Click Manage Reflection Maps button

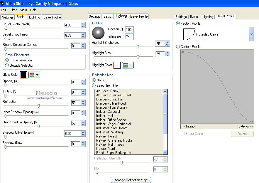pos(131,180)
